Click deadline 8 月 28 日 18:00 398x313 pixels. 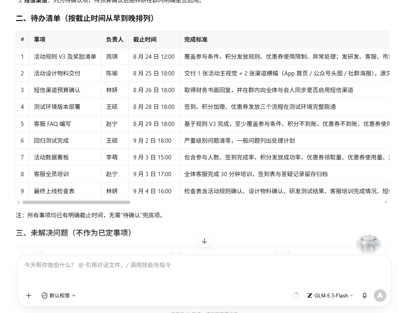154,107
